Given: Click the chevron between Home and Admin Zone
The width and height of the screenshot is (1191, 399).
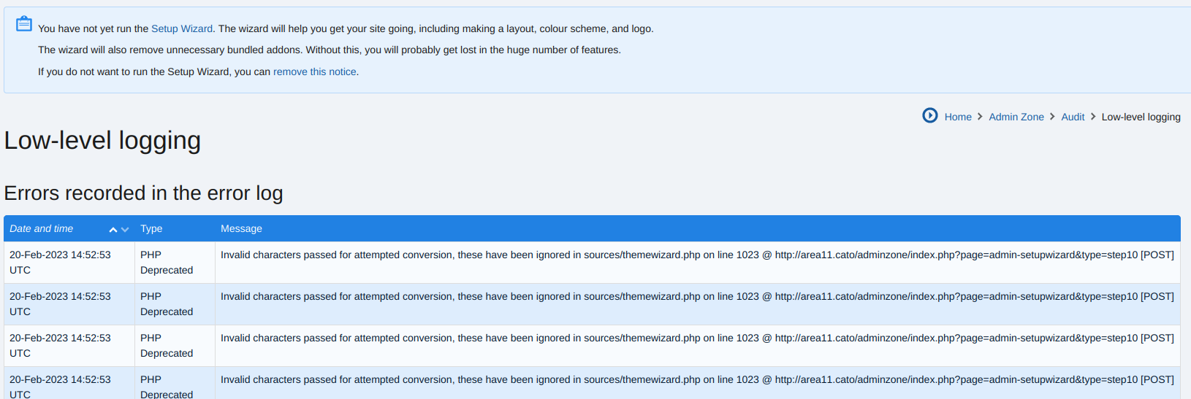Looking at the screenshot, I should pyautogui.click(x=980, y=117).
